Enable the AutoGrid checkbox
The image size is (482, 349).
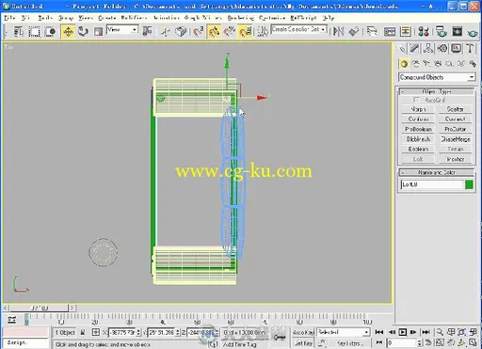coord(416,100)
